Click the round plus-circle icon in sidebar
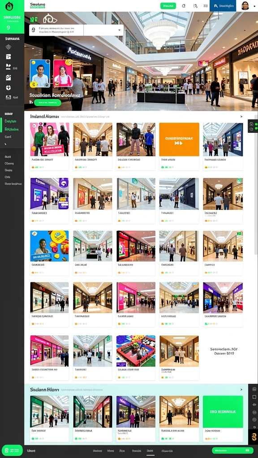The width and height of the screenshot is (258, 458). tap(8, 88)
